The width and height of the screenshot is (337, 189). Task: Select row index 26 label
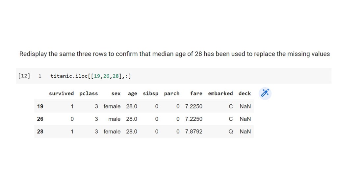tap(40, 119)
